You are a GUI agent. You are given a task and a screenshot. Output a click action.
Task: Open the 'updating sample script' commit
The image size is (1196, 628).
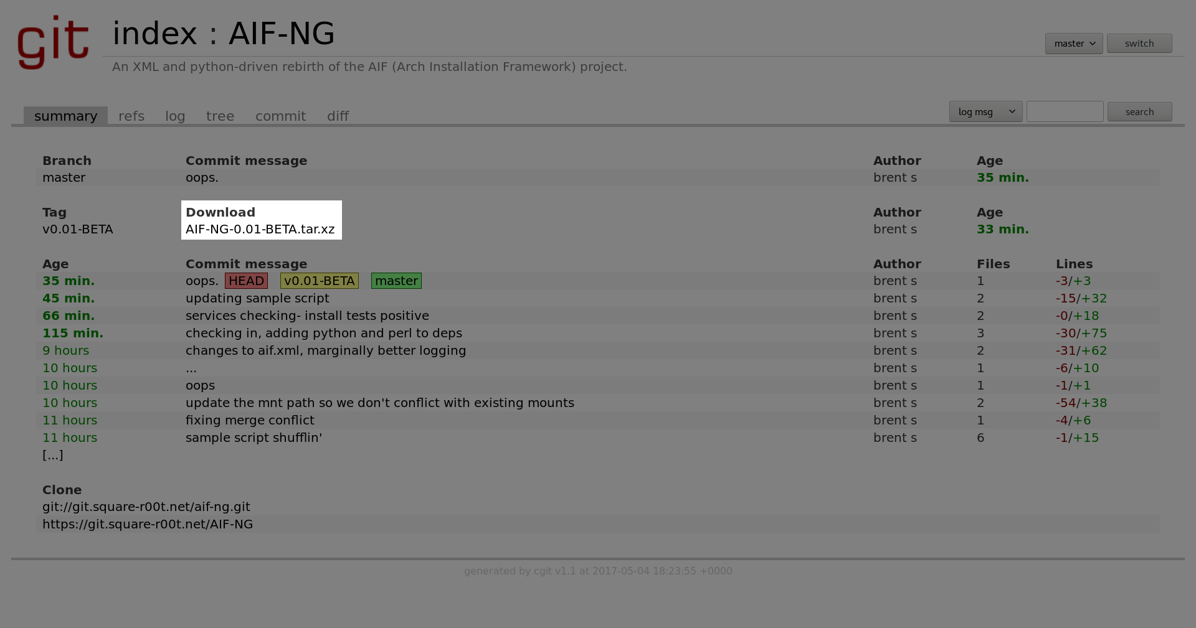(257, 299)
